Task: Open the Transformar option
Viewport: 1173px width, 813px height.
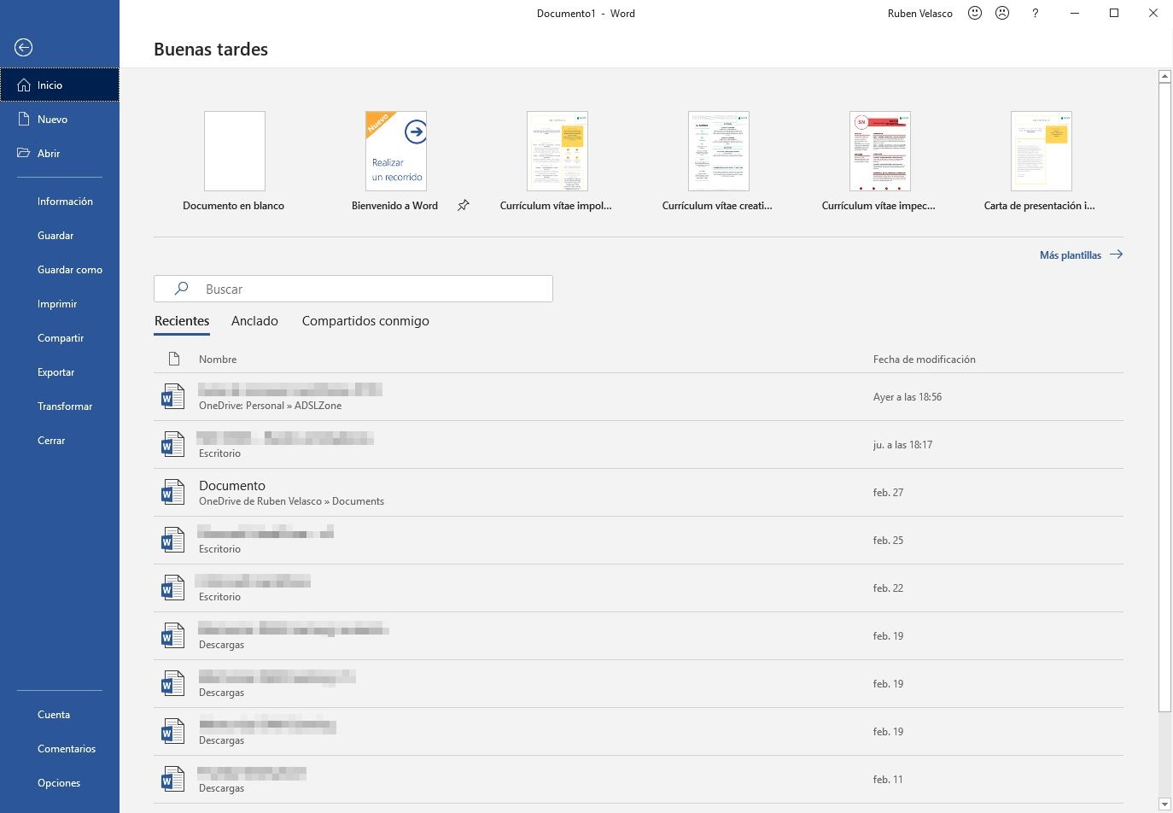Action: (x=65, y=406)
